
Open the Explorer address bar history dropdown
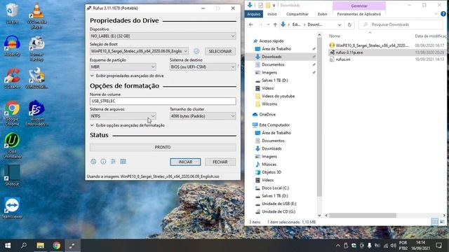tap(340, 24)
